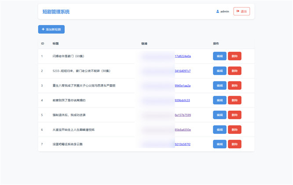Click the title text in row 4
This screenshot has height=185, width=293.
click(69, 100)
